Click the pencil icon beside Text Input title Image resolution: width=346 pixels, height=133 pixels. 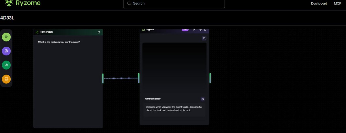[37, 32]
